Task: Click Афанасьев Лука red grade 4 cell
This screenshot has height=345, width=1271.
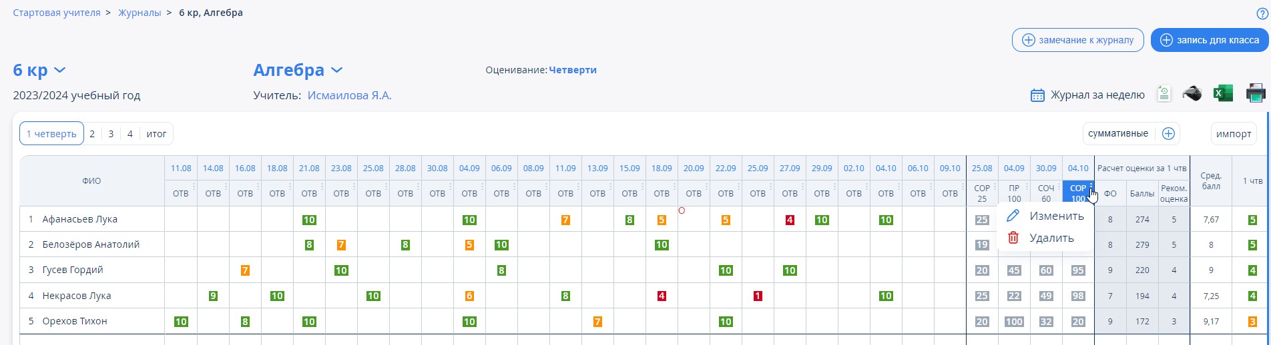Action: (x=790, y=220)
